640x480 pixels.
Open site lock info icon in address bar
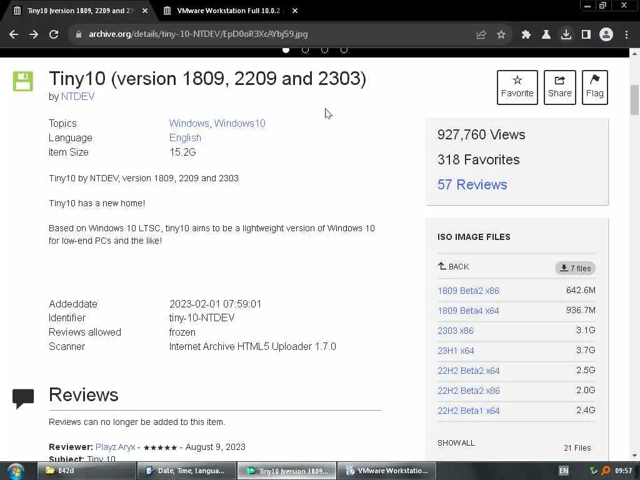[79, 35]
